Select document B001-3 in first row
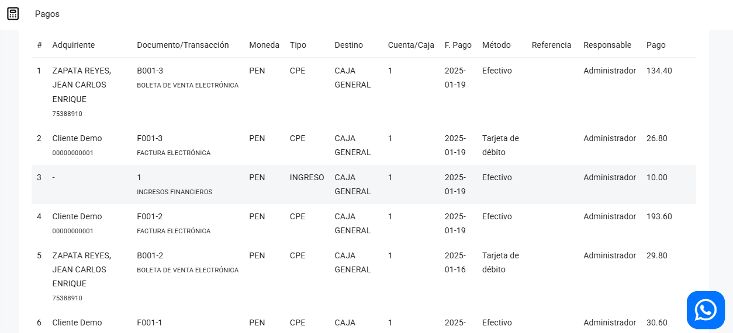Screen dimensions: 733x333 [150, 71]
